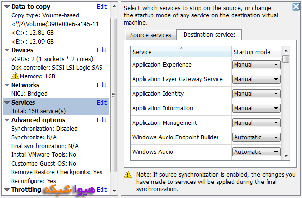This screenshot has height=198, width=302.
Task: Click 'Disk controller: SCSI LSI Logic SAS'
Action: pos(57,68)
